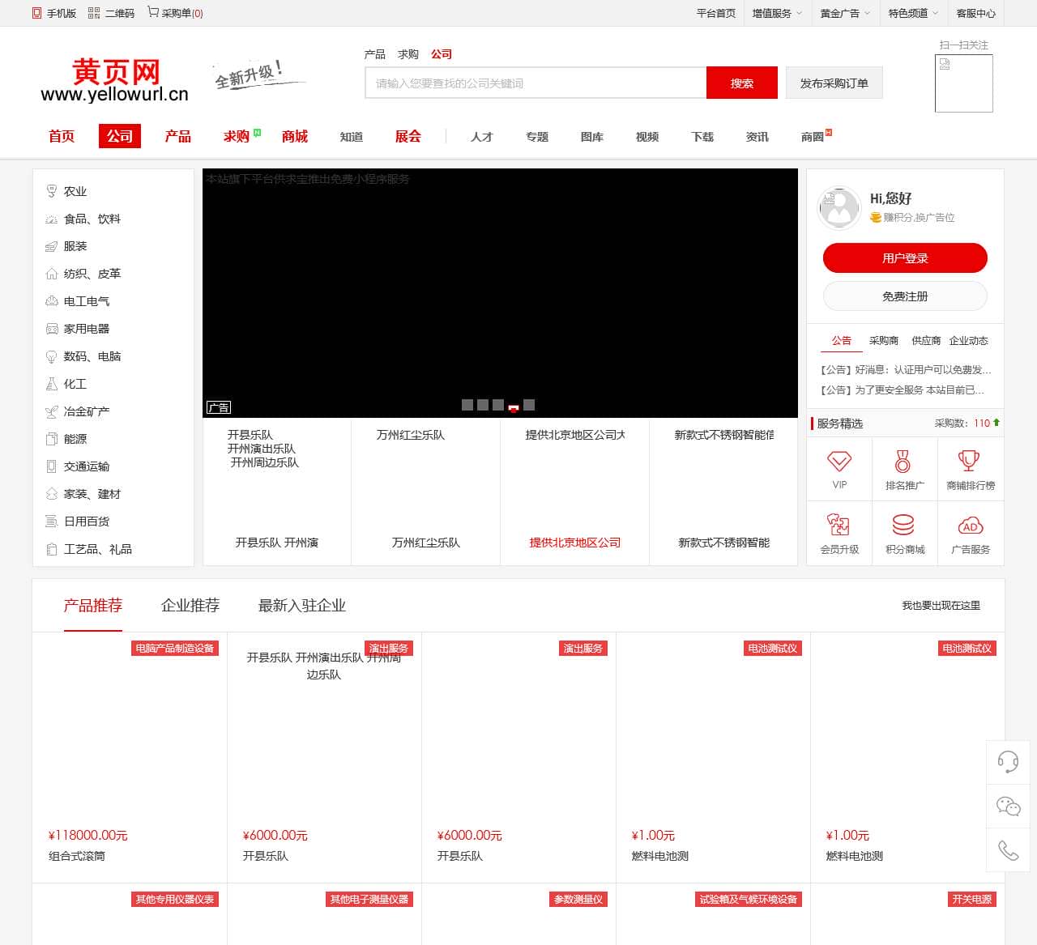Screen dimensions: 1037x945
Task: Open the 会员升级 icon
Action: coord(839,525)
